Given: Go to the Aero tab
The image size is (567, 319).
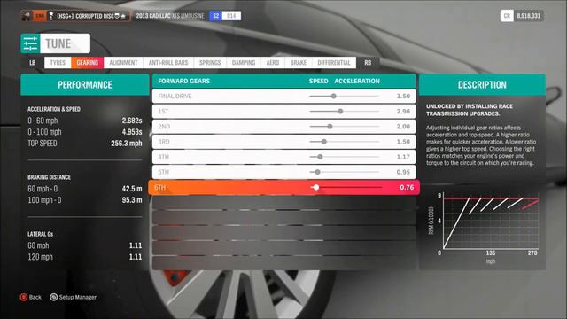Looking at the screenshot, I should point(273,63).
